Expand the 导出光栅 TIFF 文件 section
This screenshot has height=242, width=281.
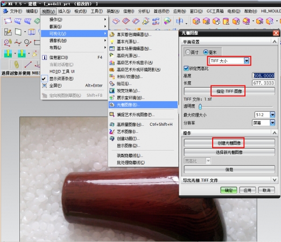275,180
